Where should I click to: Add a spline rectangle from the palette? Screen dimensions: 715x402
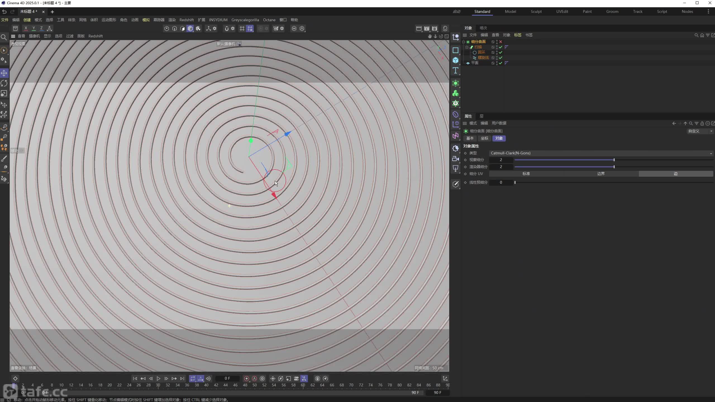pos(456,50)
